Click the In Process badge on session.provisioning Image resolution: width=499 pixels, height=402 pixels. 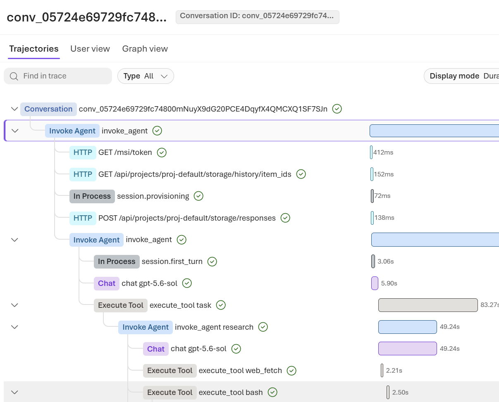pos(92,196)
